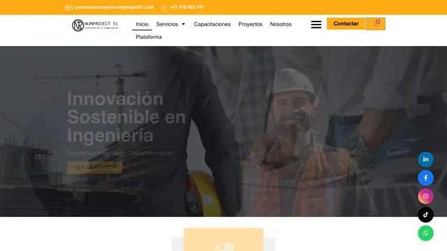The height and width of the screenshot is (251, 447).
Task: Click the phone icon in top bar
Action: click(x=163, y=8)
